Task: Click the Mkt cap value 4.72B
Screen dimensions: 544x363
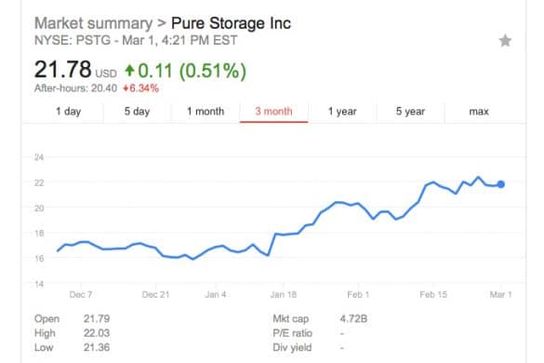Action: pos(353,318)
